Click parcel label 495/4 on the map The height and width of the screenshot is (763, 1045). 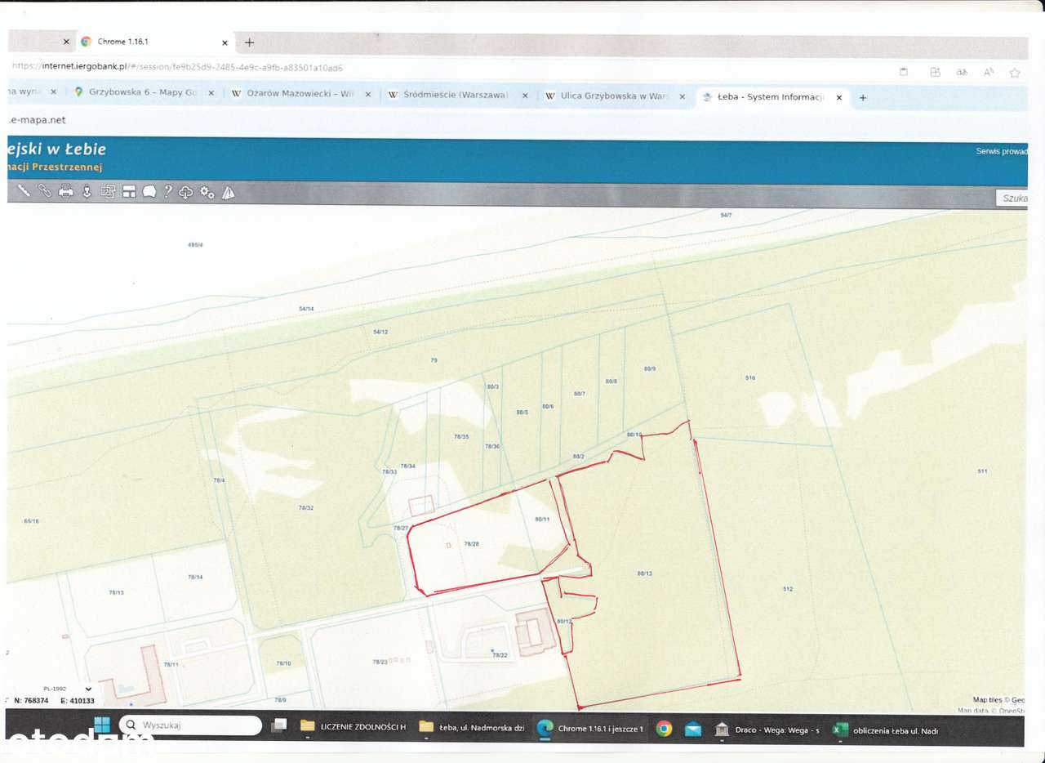pos(195,244)
